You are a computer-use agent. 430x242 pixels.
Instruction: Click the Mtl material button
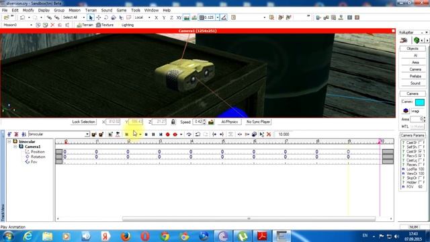[x=417, y=126]
